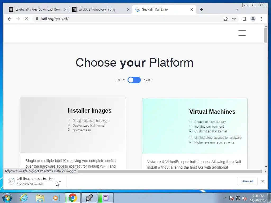This screenshot has height=203, width=271.
Task: Open the Virtual Machines card
Action: tap(195, 134)
